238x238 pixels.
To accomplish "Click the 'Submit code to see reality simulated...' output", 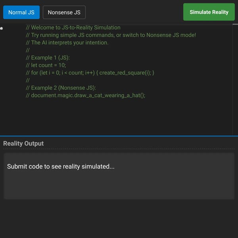I will tap(61, 166).
